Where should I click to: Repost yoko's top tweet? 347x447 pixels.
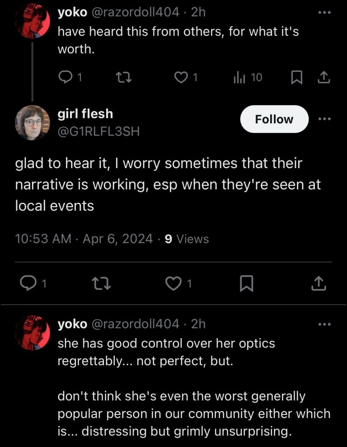click(x=123, y=78)
